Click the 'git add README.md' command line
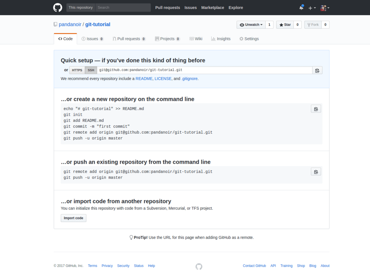370x270 pixels. coord(83,120)
